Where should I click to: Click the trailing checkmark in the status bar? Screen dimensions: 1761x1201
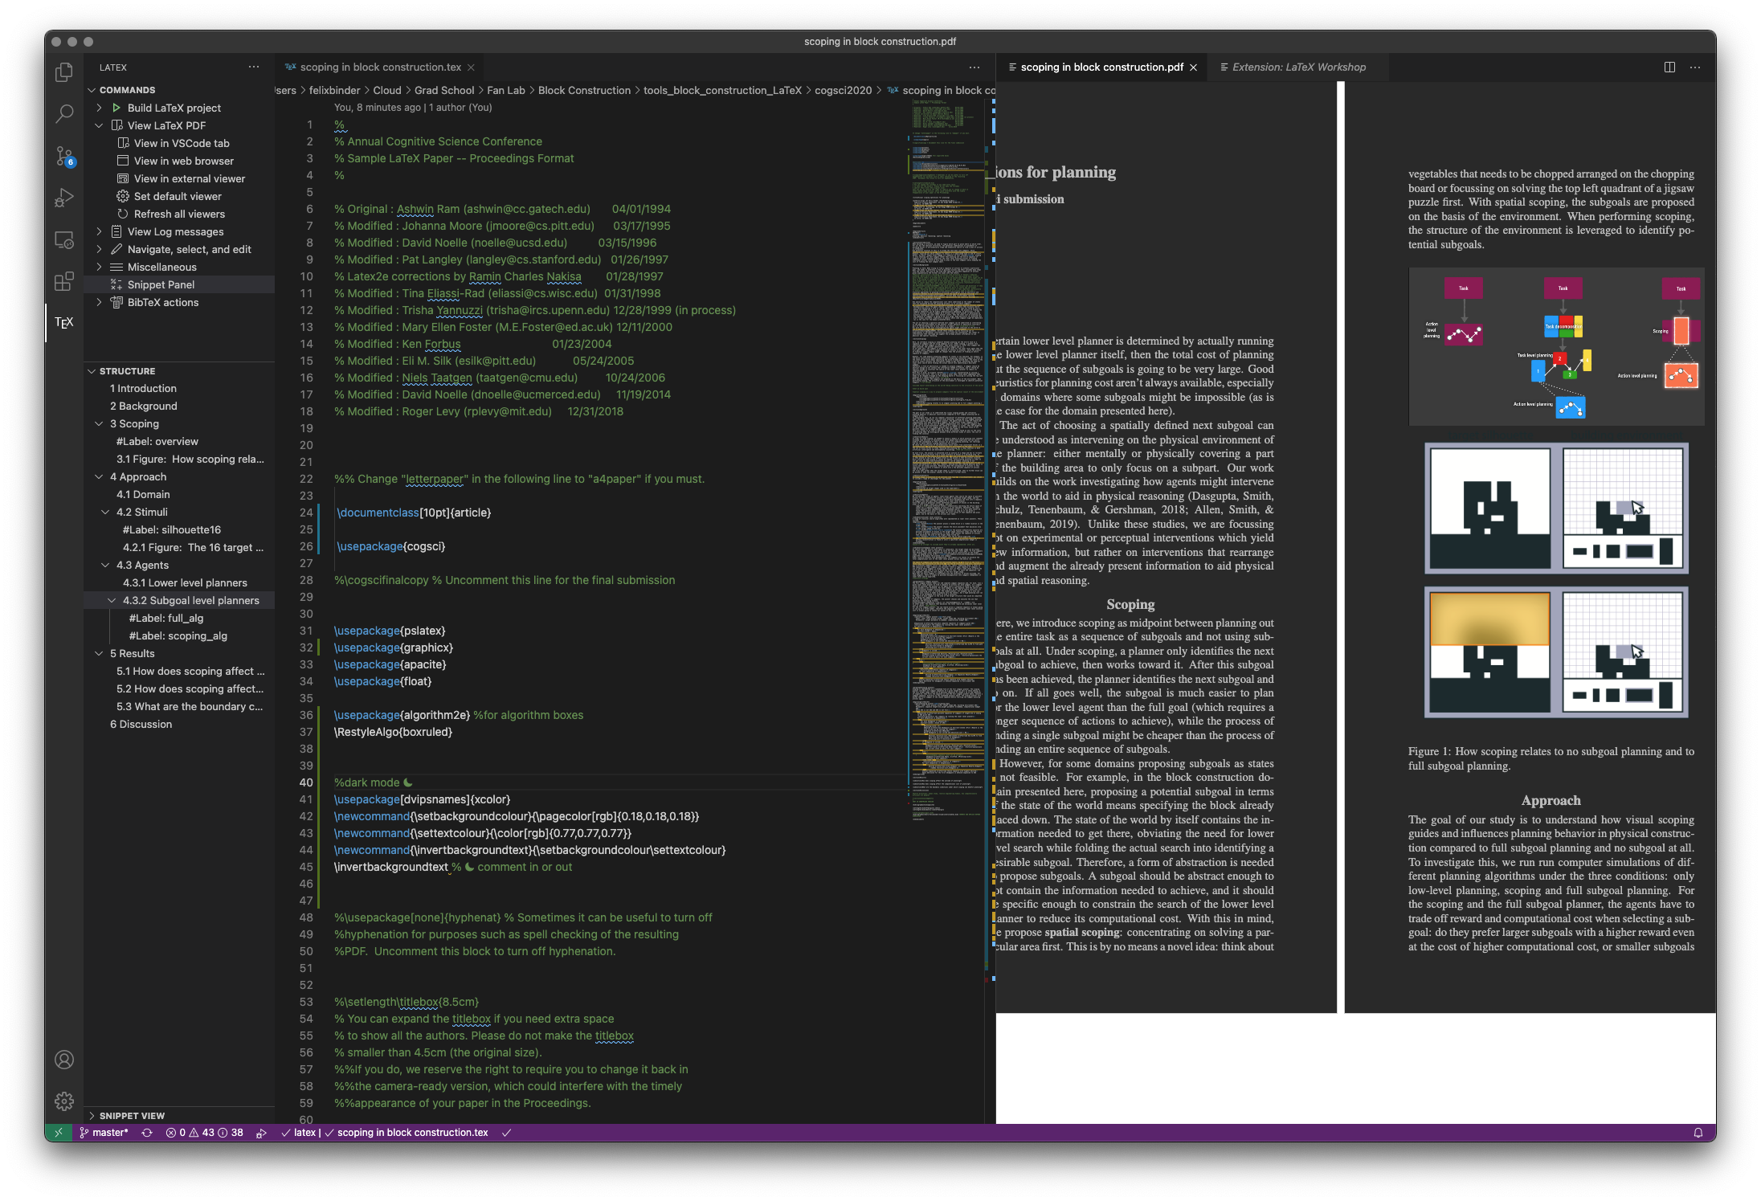(506, 1132)
